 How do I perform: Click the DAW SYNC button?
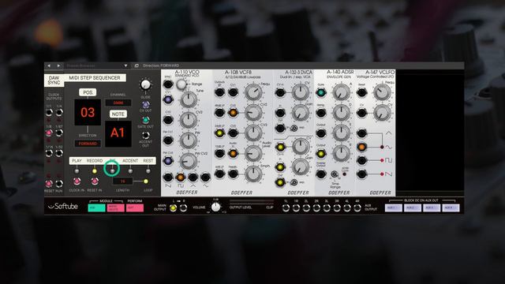click(54, 80)
